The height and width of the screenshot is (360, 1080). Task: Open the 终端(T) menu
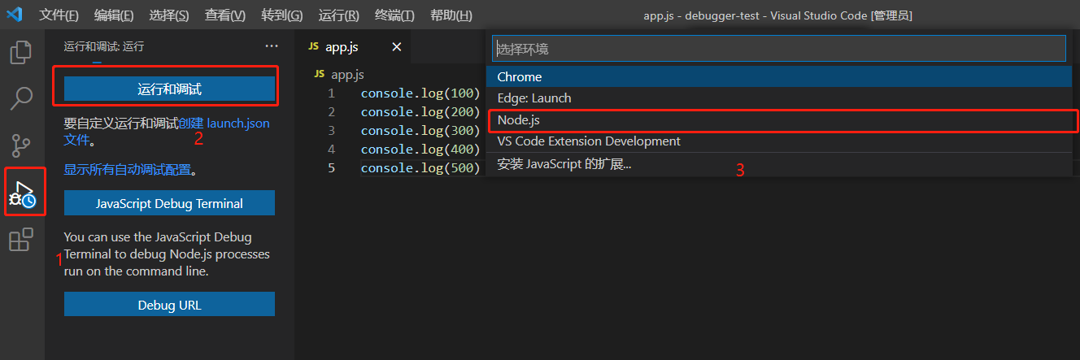click(394, 15)
